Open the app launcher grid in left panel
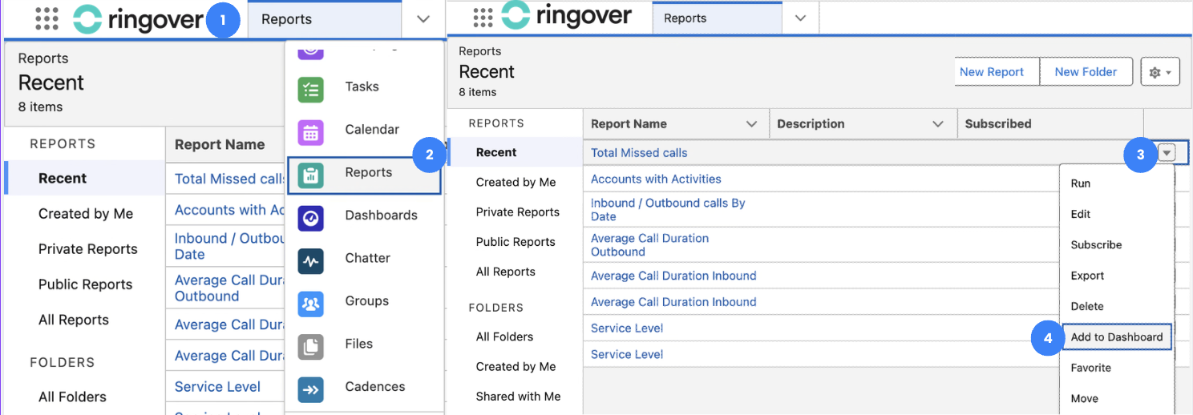Viewport: 1193px width, 415px height. coord(47,19)
